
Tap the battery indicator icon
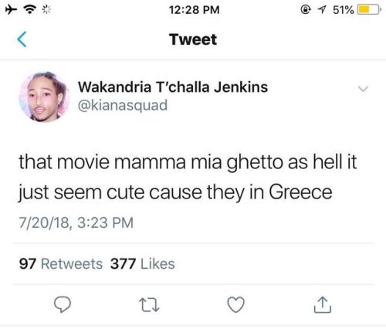click(369, 10)
